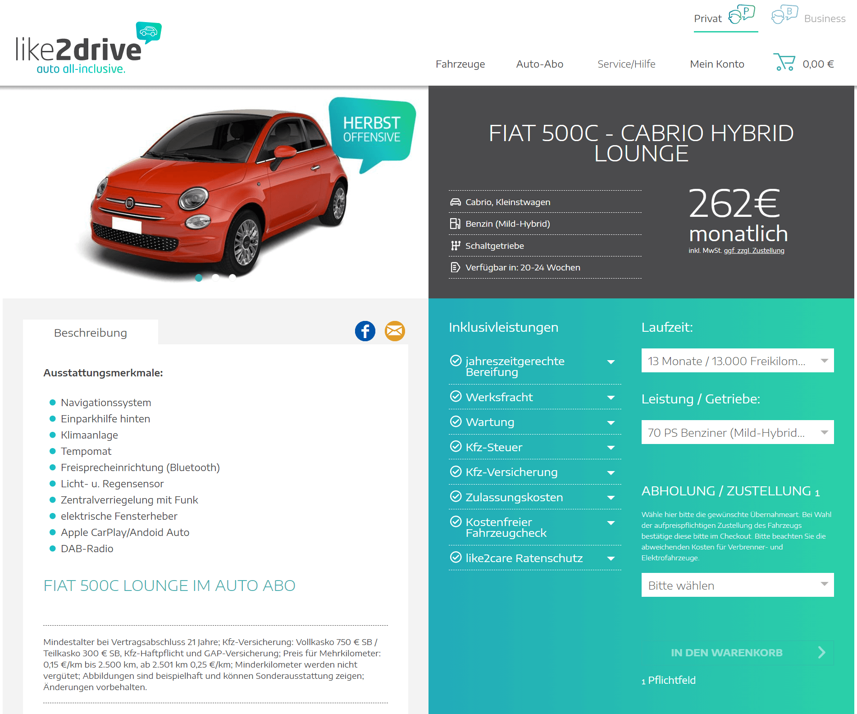Open the Auto-Abo menu

point(539,64)
